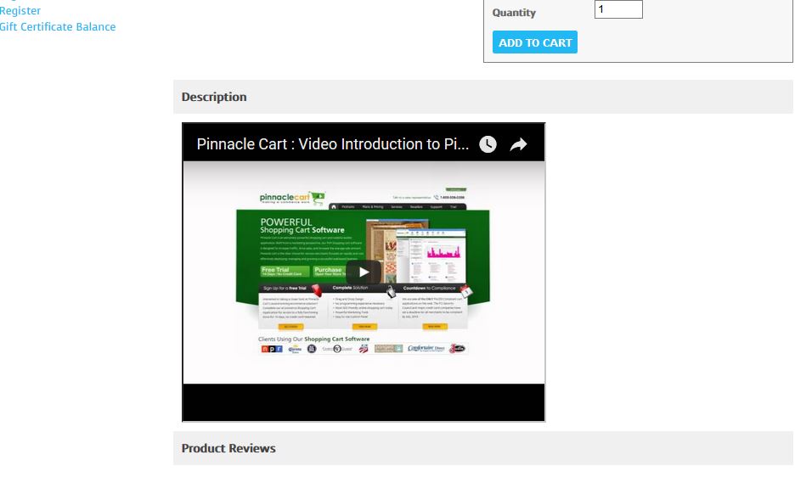The image size is (795, 477).
Task: Click the video title 'Pinnacle Cart : Video Introduction'
Action: pyautogui.click(x=333, y=144)
